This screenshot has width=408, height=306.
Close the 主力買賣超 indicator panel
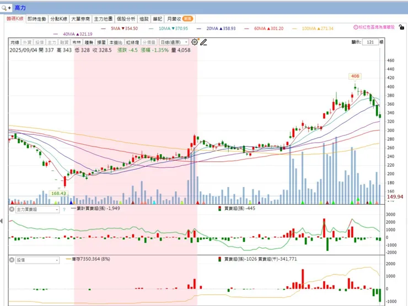(12, 209)
